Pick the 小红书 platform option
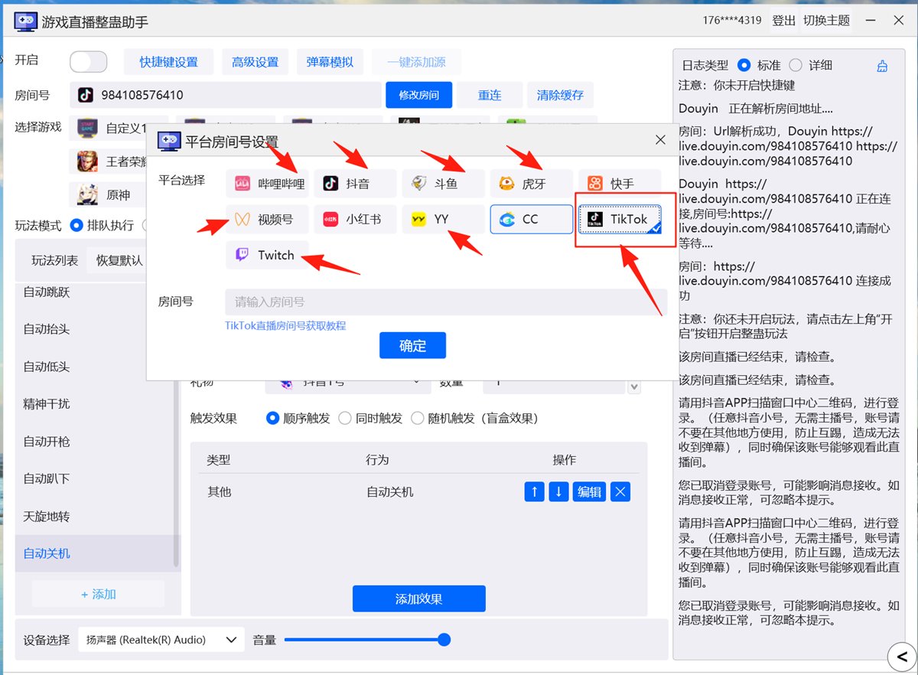The height and width of the screenshot is (675, 918). [x=355, y=220]
